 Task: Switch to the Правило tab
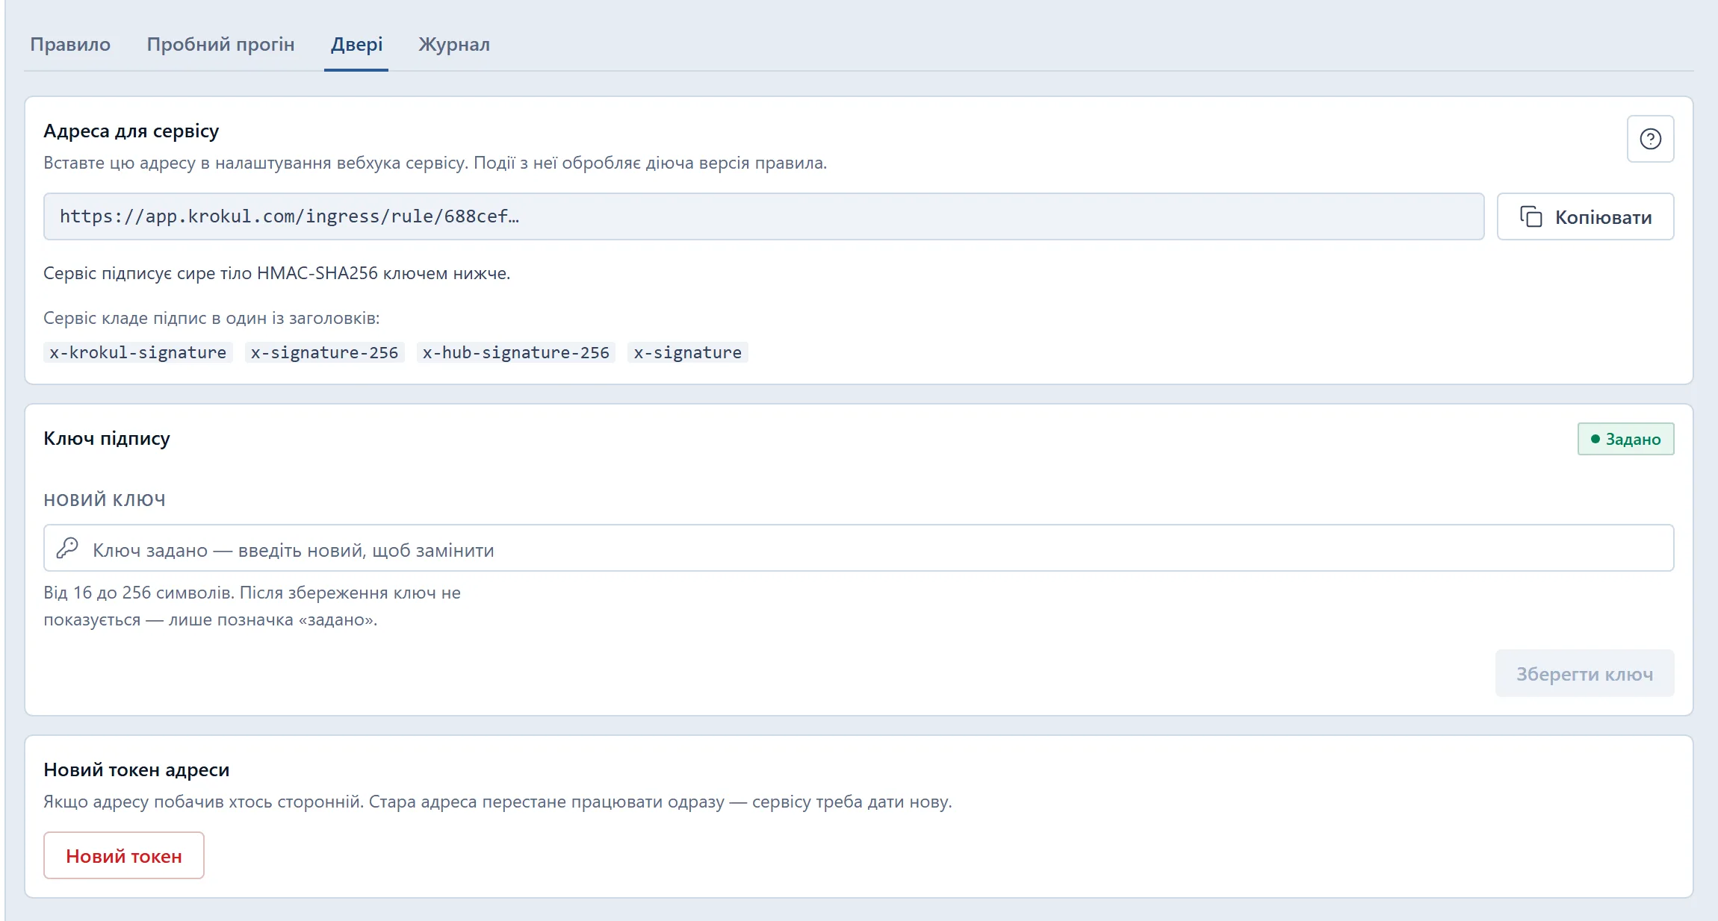(x=70, y=45)
